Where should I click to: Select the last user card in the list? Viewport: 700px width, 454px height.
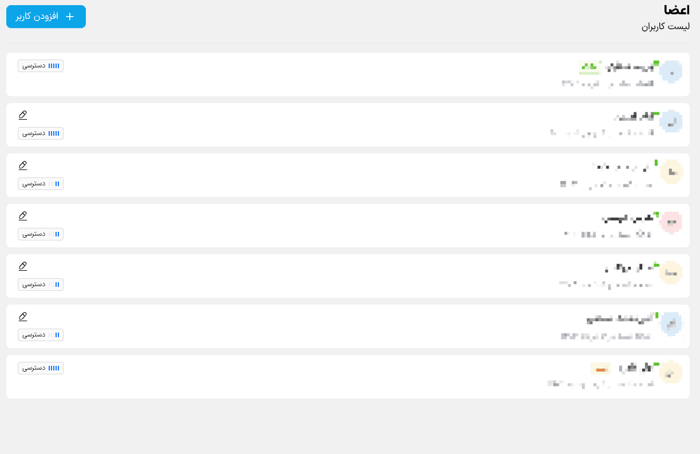pyautogui.click(x=348, y=377)
